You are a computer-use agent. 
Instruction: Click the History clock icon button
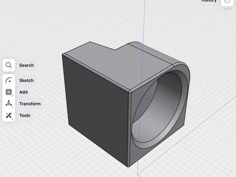click(x=227, y=1)
